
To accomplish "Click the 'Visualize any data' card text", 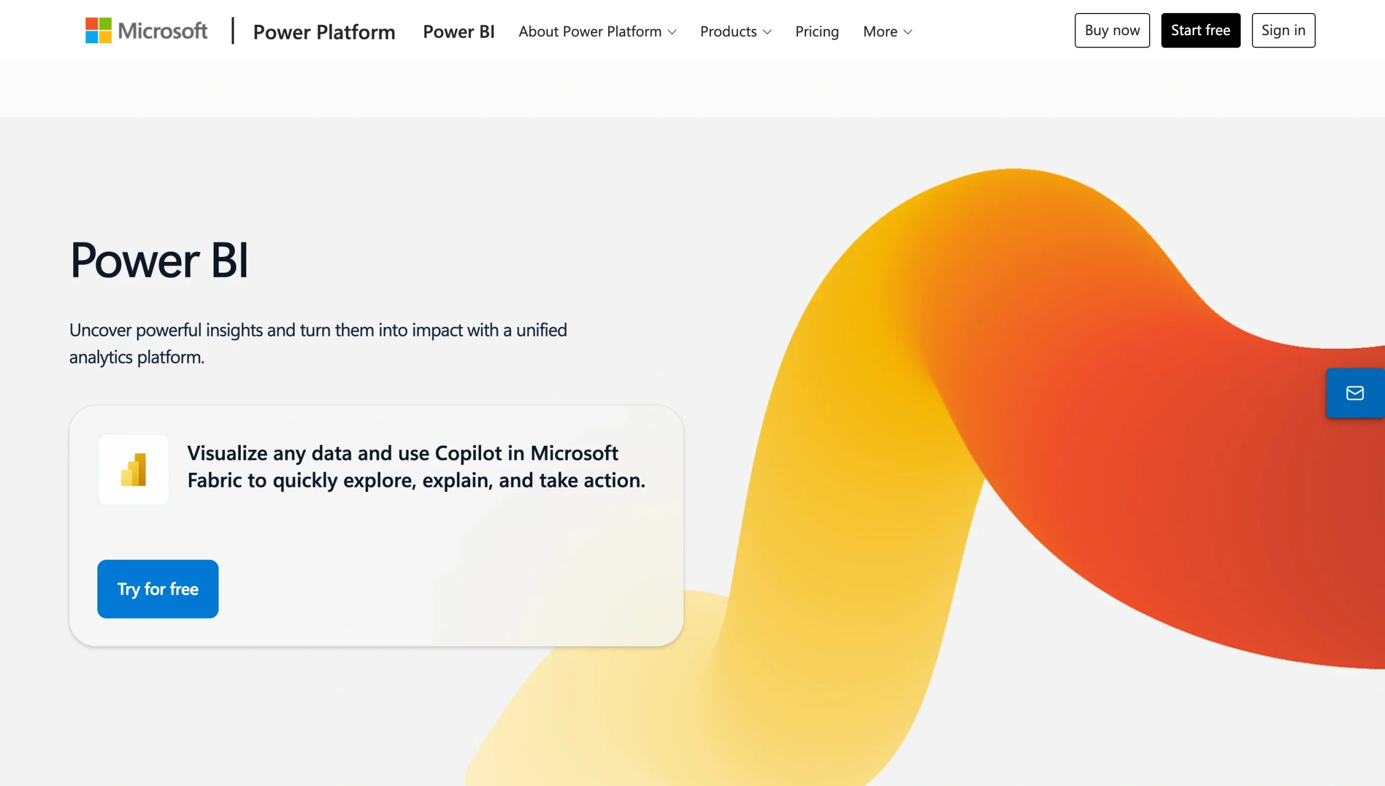I will 416,466.
